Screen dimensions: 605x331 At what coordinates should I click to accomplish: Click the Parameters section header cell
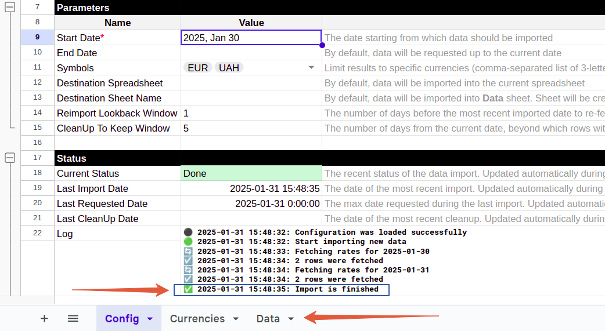tap(117, 8)
